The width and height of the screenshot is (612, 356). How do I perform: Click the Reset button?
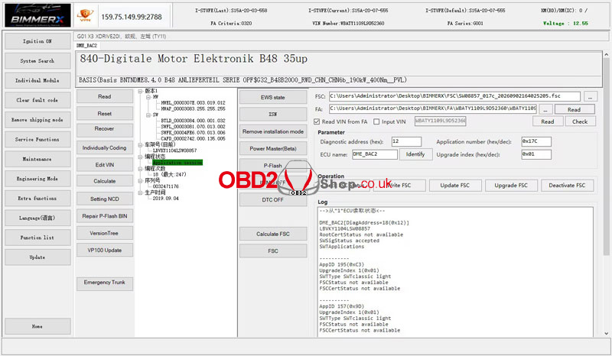click(x=105, y=114)
